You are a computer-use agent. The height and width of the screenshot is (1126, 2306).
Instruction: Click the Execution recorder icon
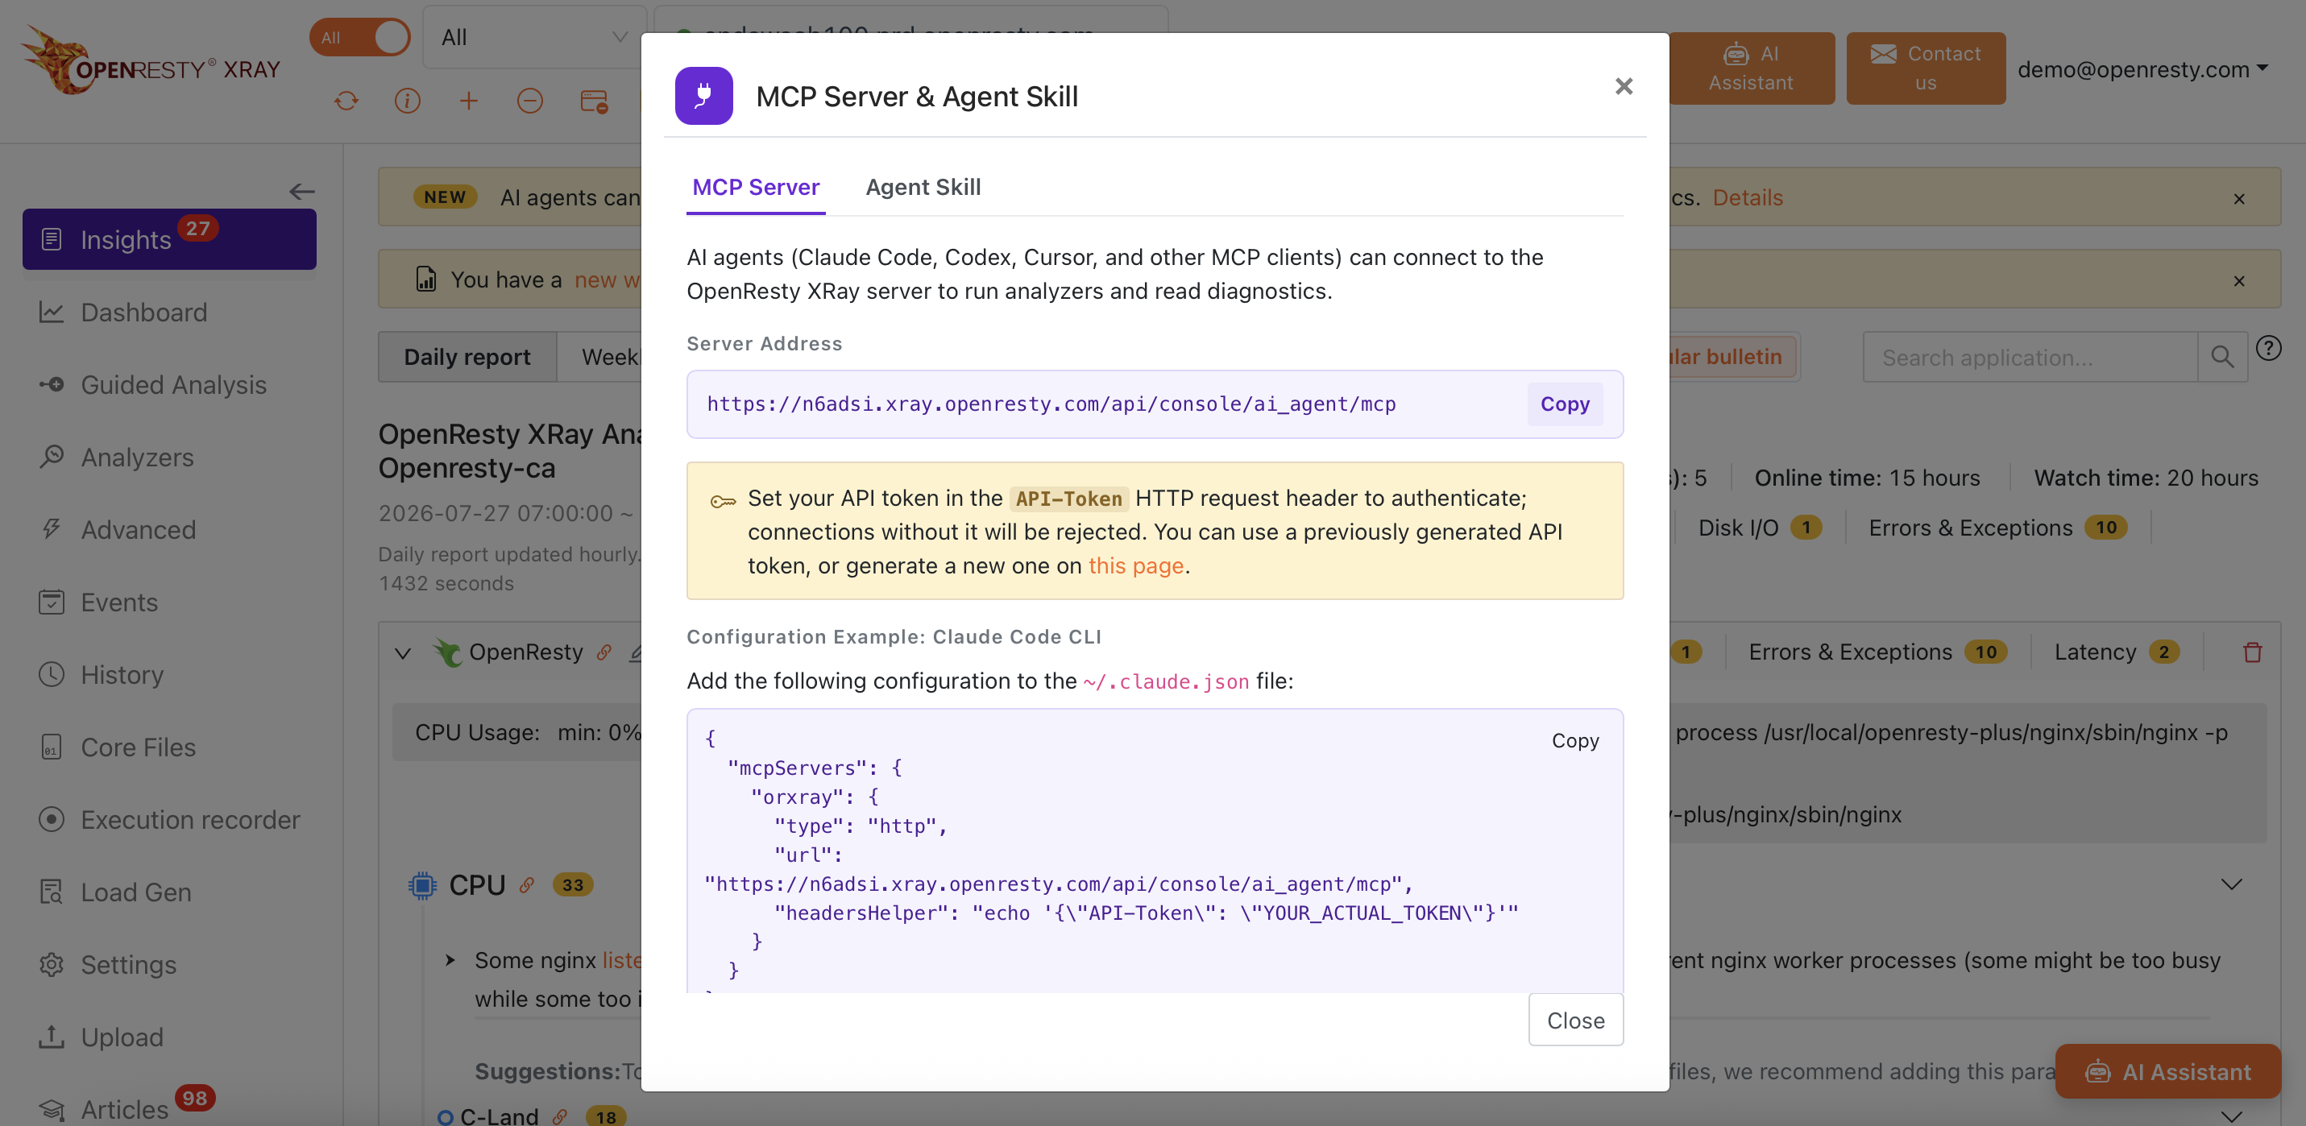coord(52,818)
